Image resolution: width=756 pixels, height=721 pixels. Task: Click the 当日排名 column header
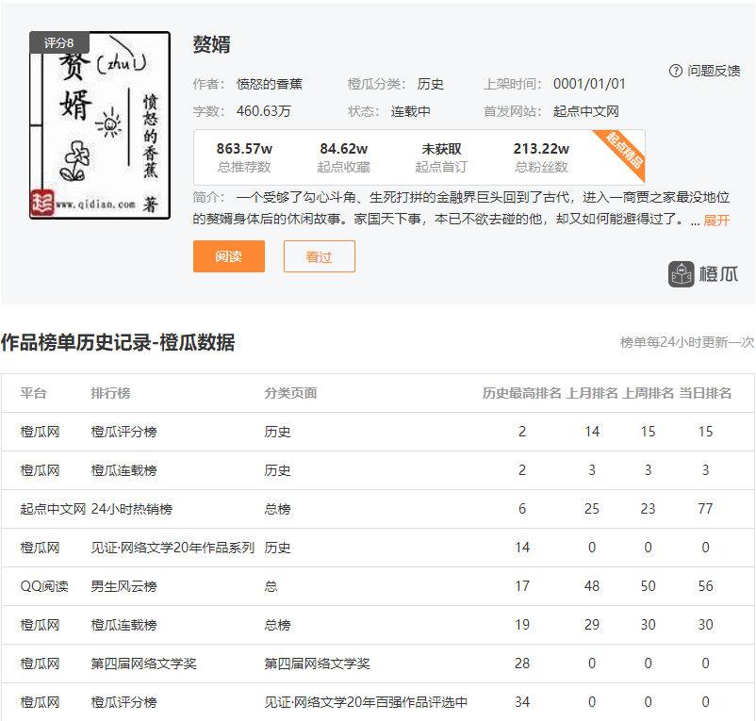click(x=705, y=393)
